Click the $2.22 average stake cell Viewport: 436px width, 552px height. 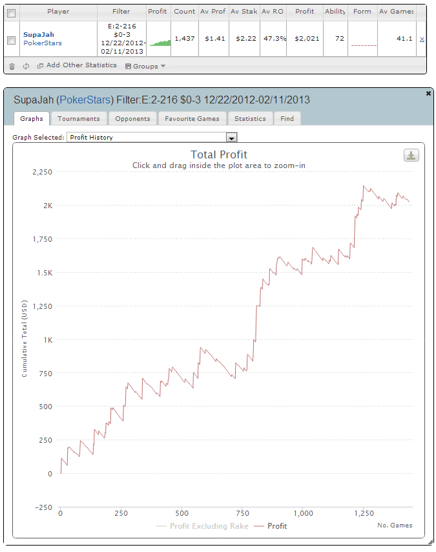[x=245, y=39]
